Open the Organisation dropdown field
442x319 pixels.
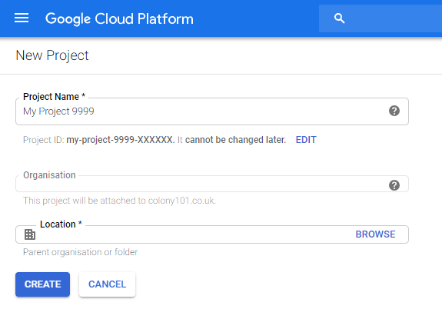212,184
